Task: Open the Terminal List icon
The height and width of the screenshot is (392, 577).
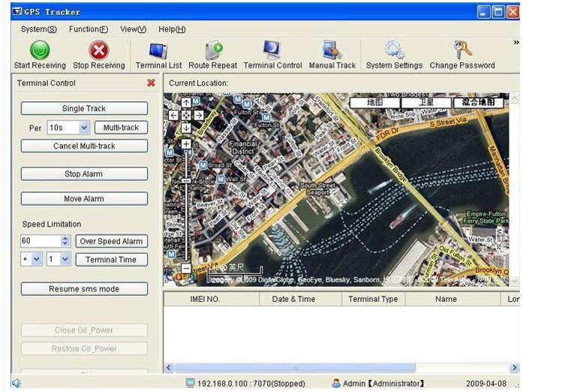Action: [158, 50]
